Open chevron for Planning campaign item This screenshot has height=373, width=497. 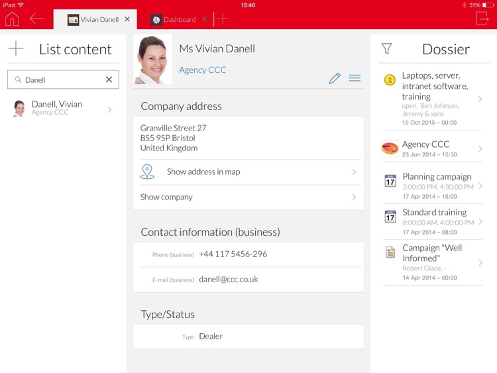[480, 186]
